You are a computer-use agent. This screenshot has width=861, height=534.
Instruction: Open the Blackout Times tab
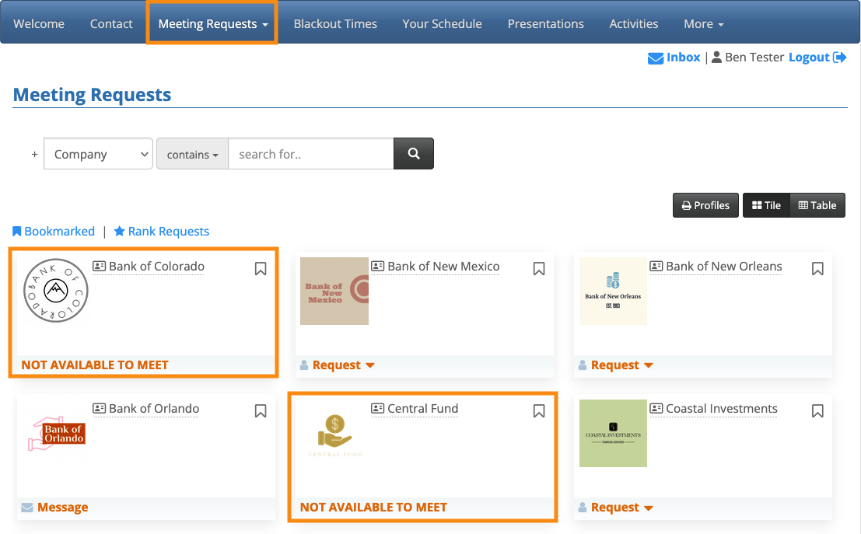pyautogui.click(x=335, y=23)
